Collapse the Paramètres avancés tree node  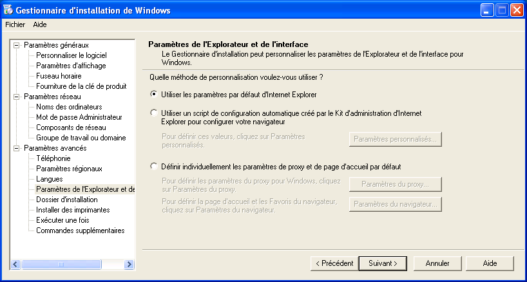tap(16, 148)
